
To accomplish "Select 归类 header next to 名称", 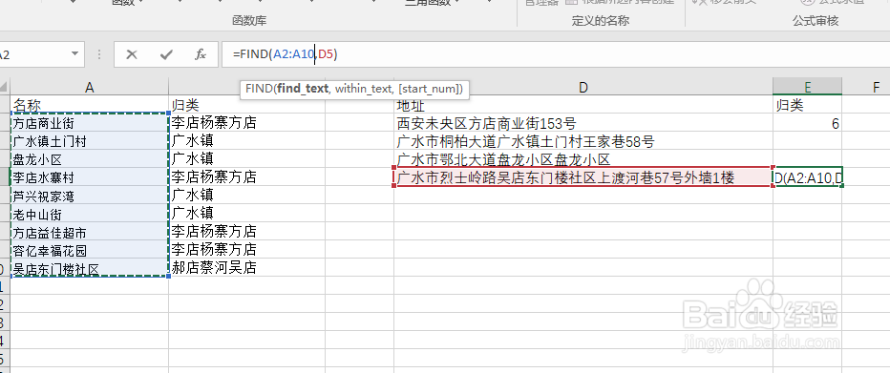I will point(246,105).
